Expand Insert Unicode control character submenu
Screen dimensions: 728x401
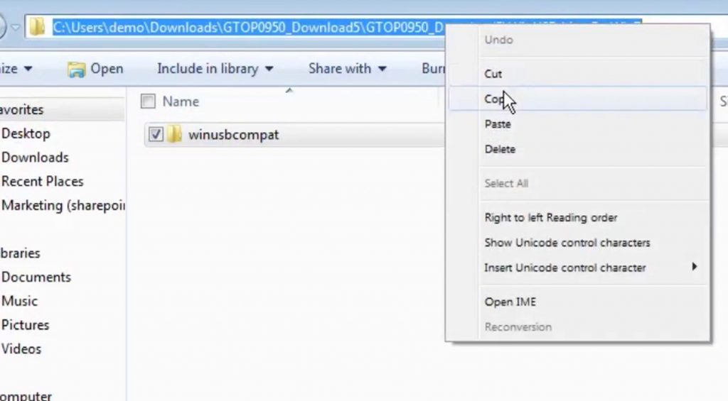[x=565, y=268]
